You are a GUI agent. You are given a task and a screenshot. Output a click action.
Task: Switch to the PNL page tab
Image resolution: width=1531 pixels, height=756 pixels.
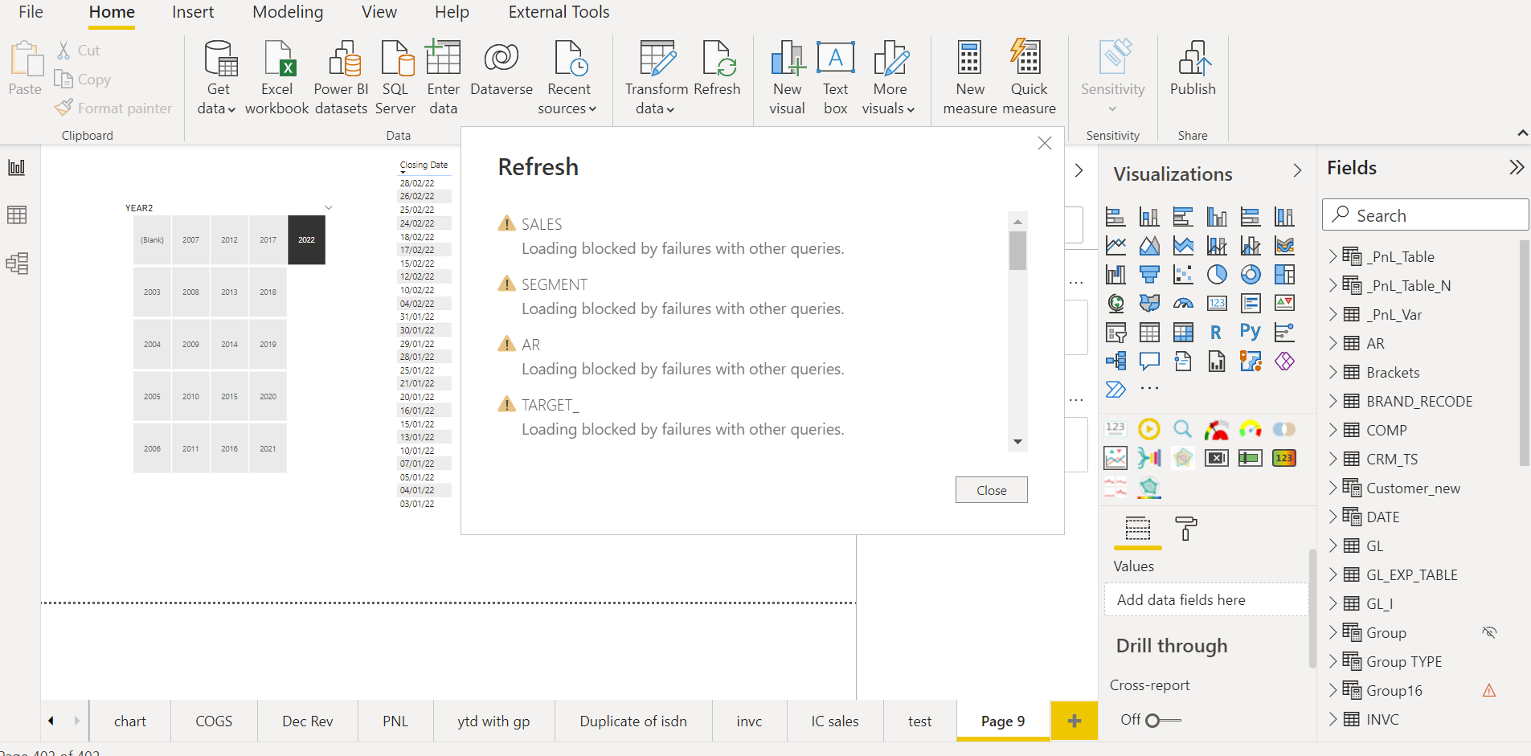tap(395, 721)
